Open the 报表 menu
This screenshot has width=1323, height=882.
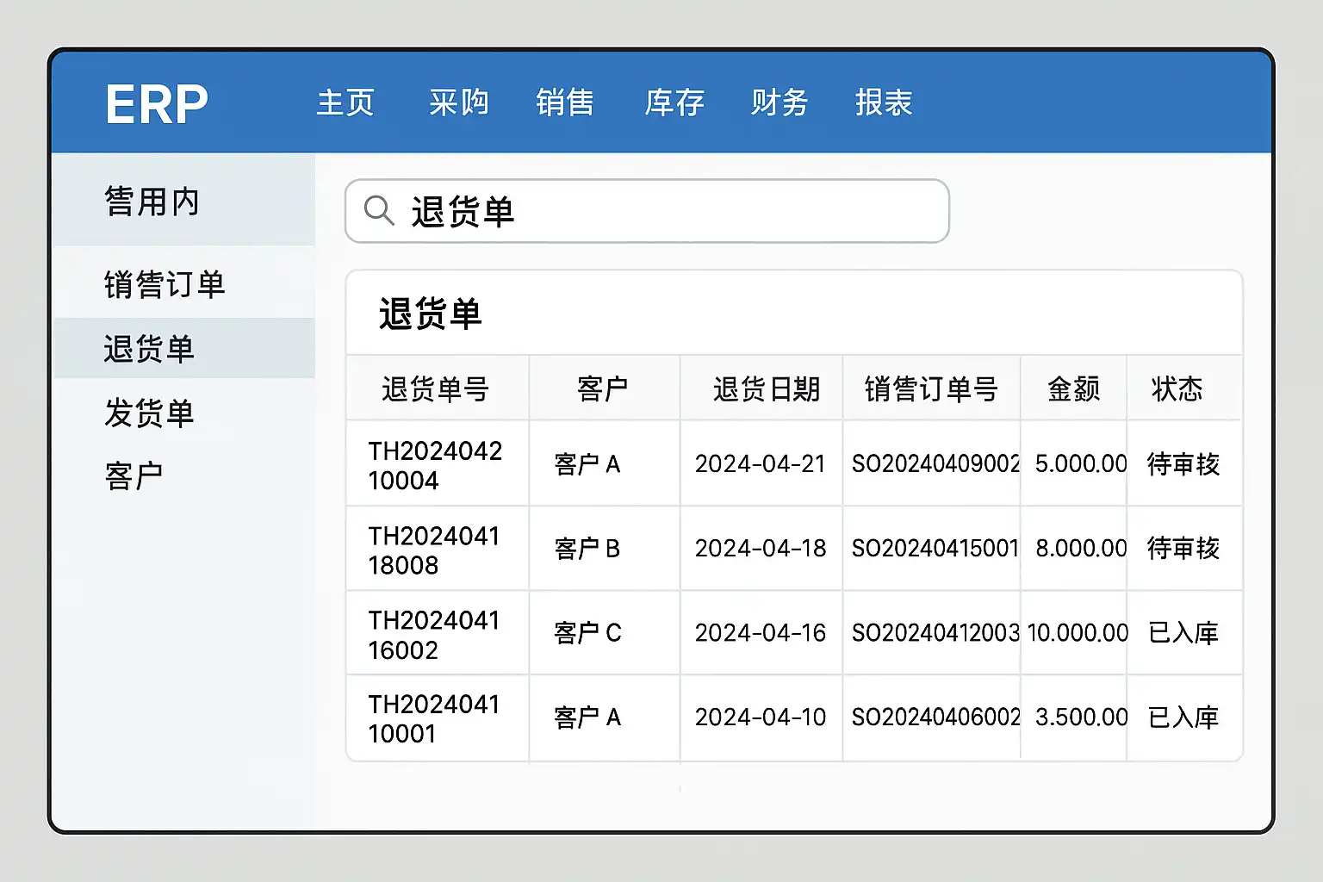click(884, 102)
